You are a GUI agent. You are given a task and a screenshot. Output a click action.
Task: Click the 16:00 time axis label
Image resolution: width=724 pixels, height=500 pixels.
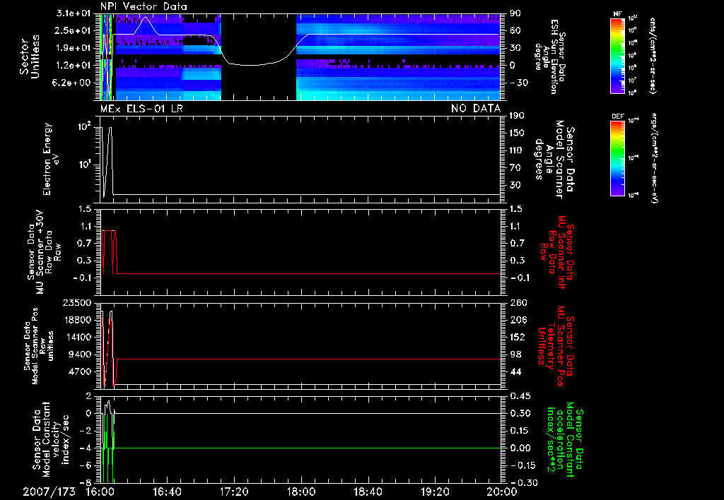coord(100,492)
